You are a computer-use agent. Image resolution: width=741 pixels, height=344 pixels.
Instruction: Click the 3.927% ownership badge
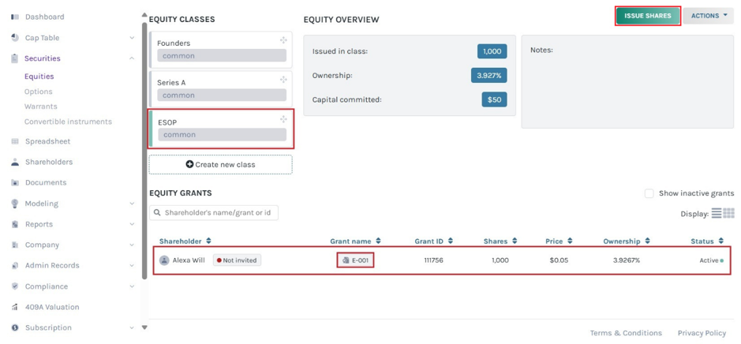pos(488,76)
